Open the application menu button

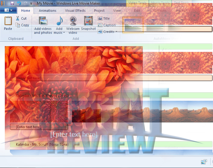click(8, 10)
